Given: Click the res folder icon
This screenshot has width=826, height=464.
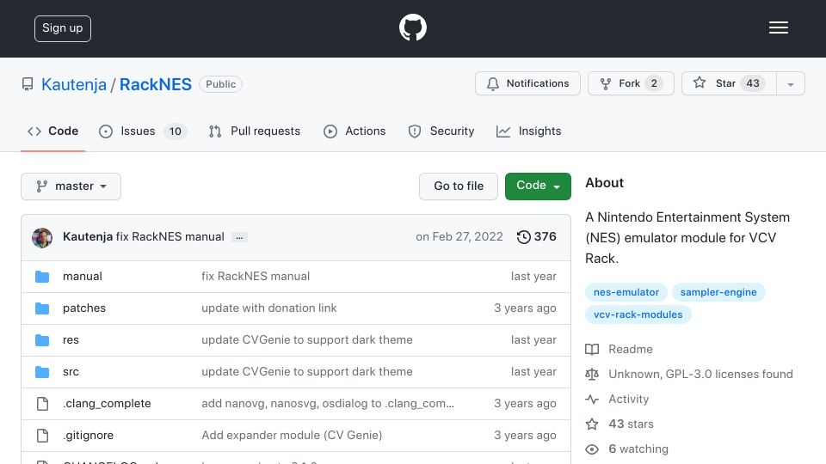Looking at the screenshot, I should click(42, 340).
